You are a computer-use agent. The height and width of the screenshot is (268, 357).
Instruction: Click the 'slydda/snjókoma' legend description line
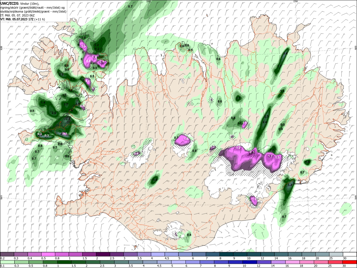(33, 11)
